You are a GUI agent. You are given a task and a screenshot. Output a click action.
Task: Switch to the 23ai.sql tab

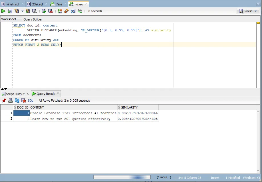pyautogui.click(x=37, y=4)
